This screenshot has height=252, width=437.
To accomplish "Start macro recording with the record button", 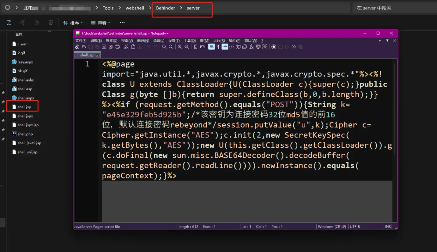I will [x=274, y=47].
